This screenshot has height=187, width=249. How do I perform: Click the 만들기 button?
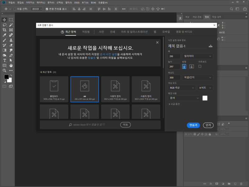(193, 125)
